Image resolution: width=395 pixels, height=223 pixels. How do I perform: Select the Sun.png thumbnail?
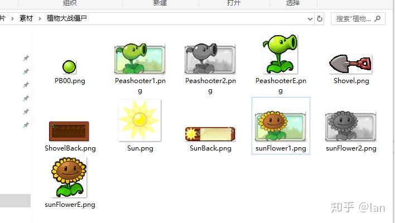(139, 120)
